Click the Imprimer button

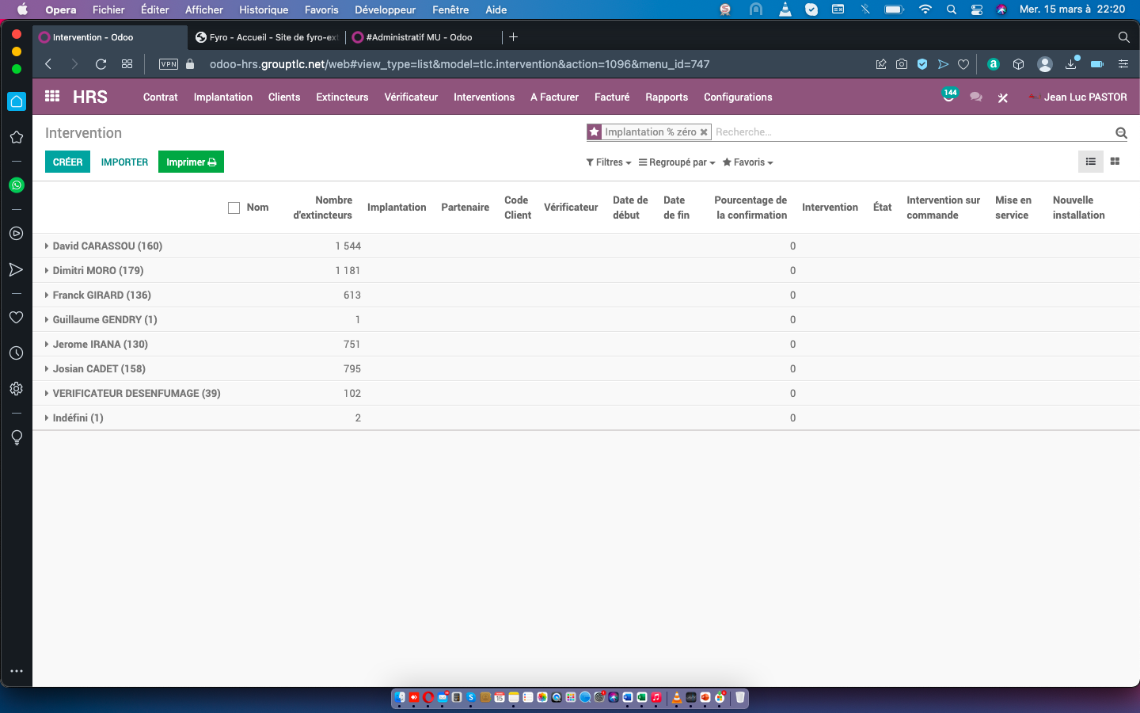tap(191, 162)
